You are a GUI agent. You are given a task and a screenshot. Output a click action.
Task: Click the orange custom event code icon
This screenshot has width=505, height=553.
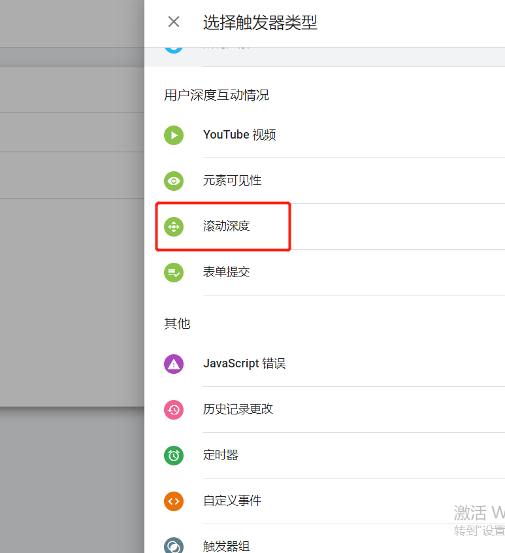[174, 501]
